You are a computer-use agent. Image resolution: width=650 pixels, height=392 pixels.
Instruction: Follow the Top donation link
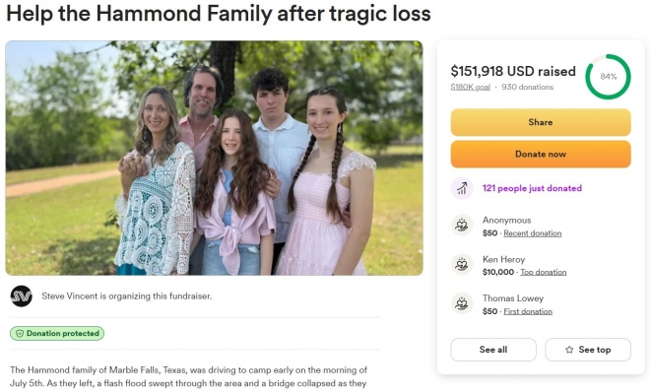[543, 272]
